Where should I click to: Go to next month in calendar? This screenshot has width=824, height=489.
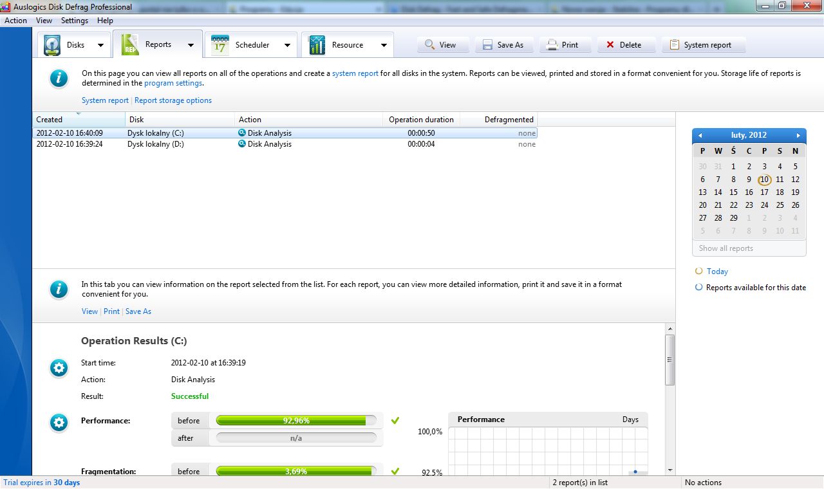coord(798,135)
